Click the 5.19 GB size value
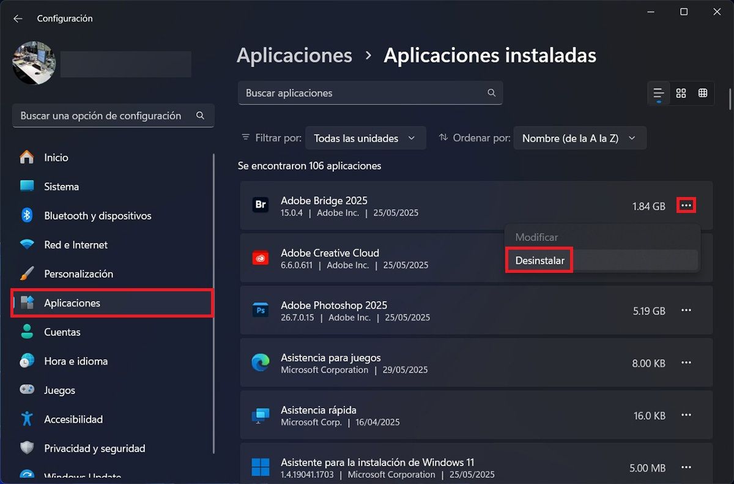Screen dimensions: 734x484 point(649,311)
